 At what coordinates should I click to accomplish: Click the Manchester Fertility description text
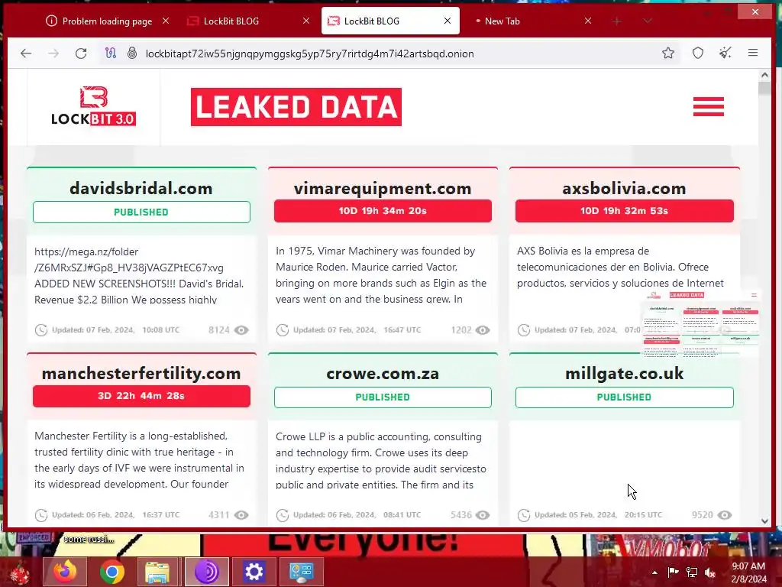point(139,459)
